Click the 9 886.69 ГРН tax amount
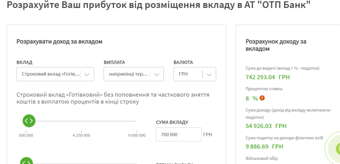The height and width of the screenshot is (164, 340). (x=264, y=146)
